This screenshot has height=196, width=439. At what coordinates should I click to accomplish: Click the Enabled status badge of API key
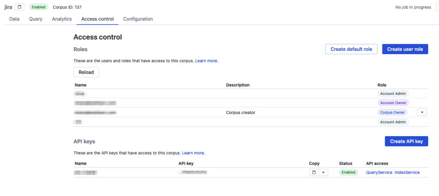[x=349, y=173]
